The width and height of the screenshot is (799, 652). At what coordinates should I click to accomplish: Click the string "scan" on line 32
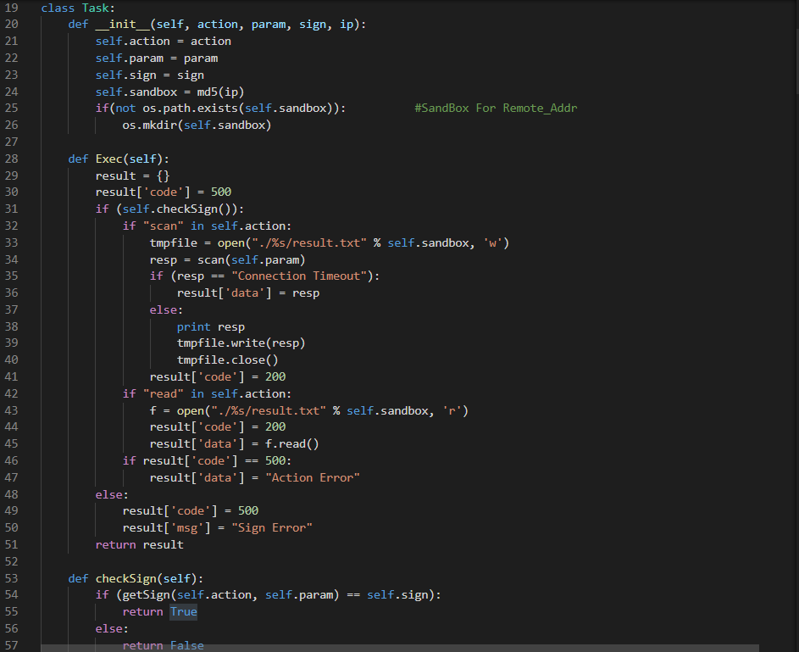pos(163,226)
